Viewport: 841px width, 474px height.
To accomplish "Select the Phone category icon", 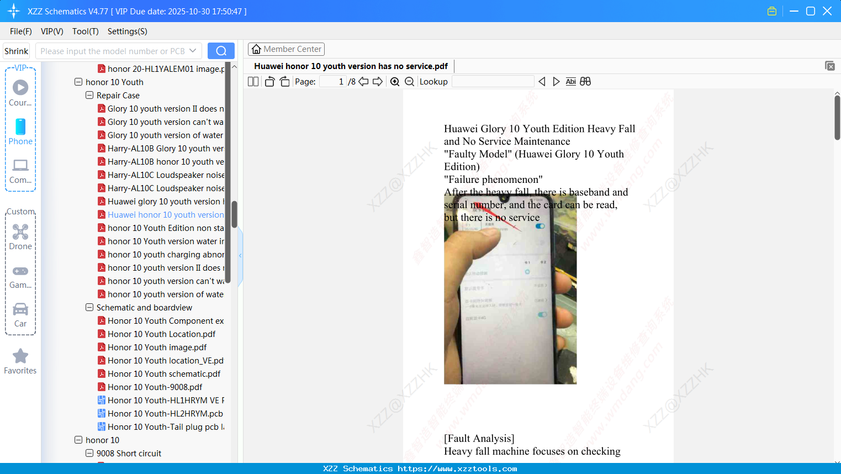I will (x=20, y=132).
